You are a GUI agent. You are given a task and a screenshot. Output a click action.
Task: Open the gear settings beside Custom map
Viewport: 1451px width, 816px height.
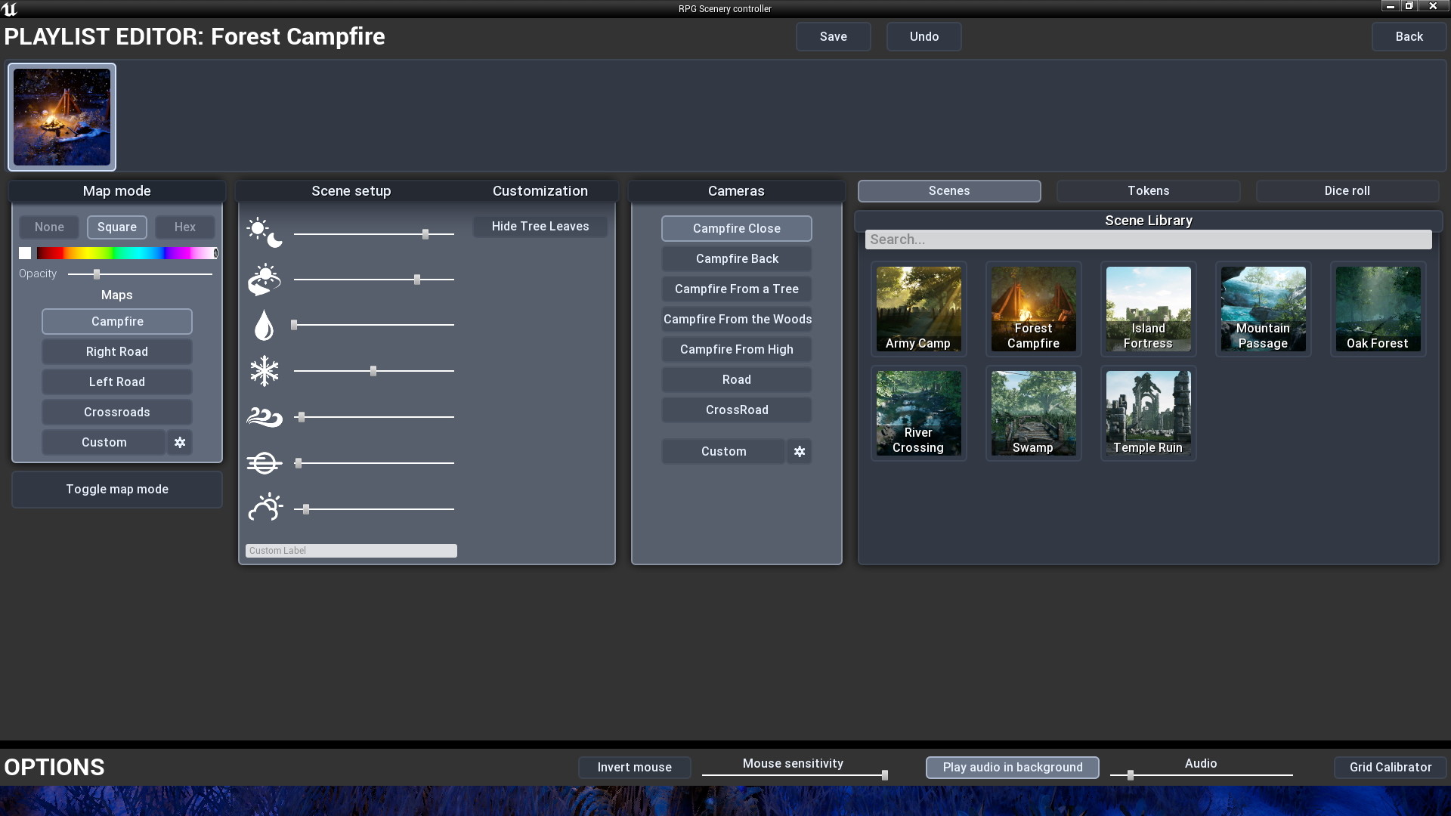click(179, 443)
